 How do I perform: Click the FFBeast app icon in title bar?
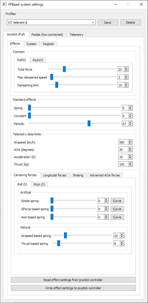[4, 5]
